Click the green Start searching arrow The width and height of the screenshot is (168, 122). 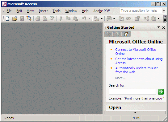[161, 92]
